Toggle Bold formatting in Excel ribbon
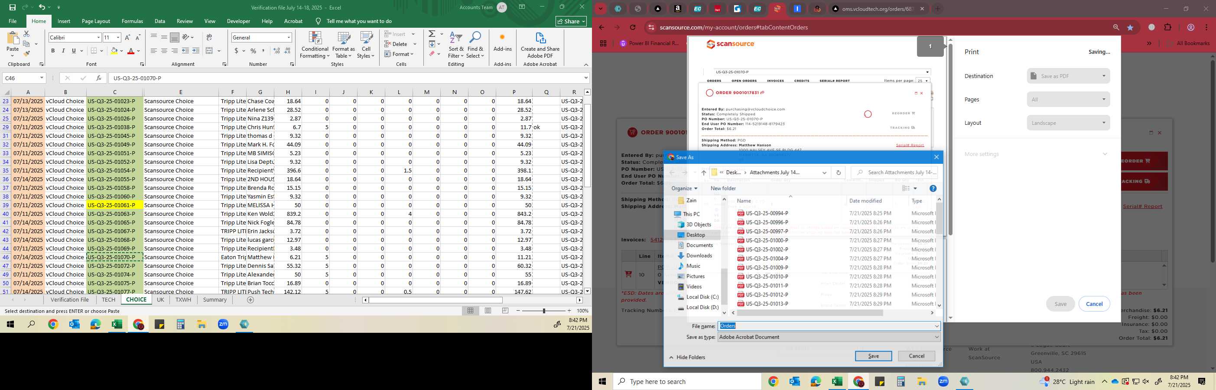The width and height of the screenshot is (1216, 390). [x=53, y=51]
